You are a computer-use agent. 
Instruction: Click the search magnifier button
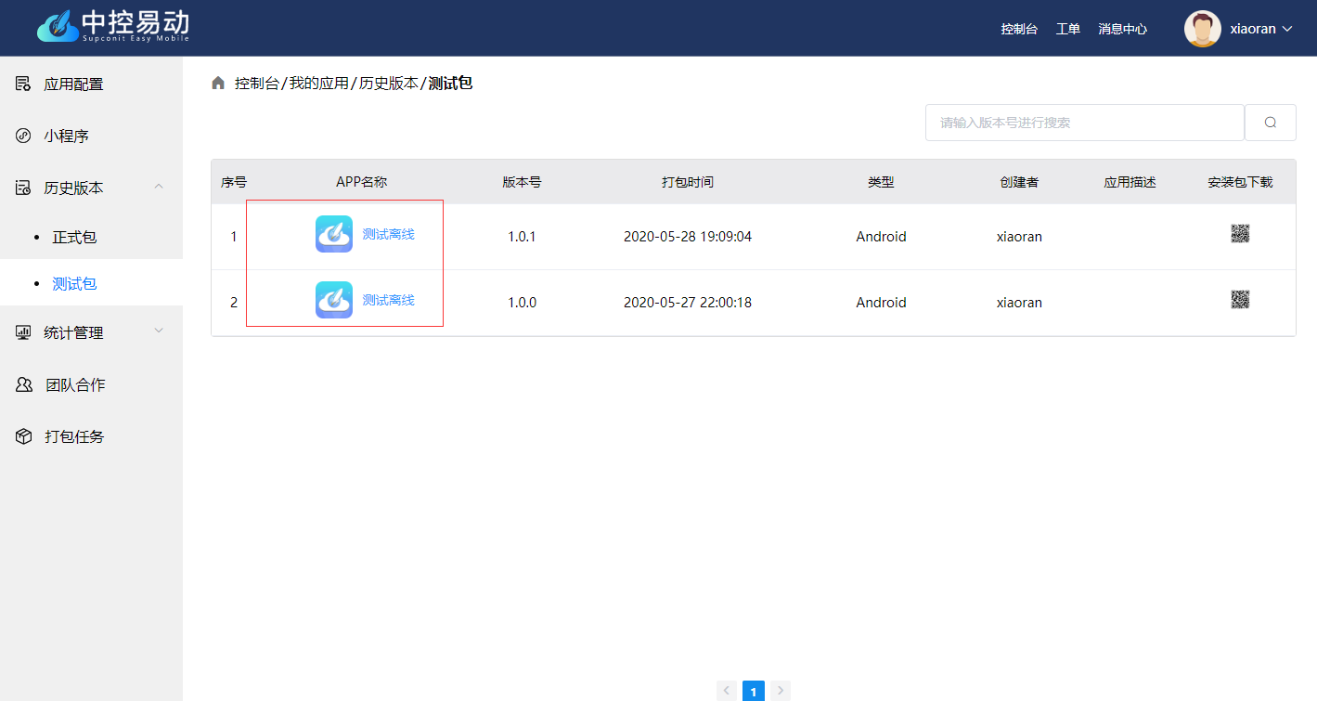click(x=1271, y=123)
